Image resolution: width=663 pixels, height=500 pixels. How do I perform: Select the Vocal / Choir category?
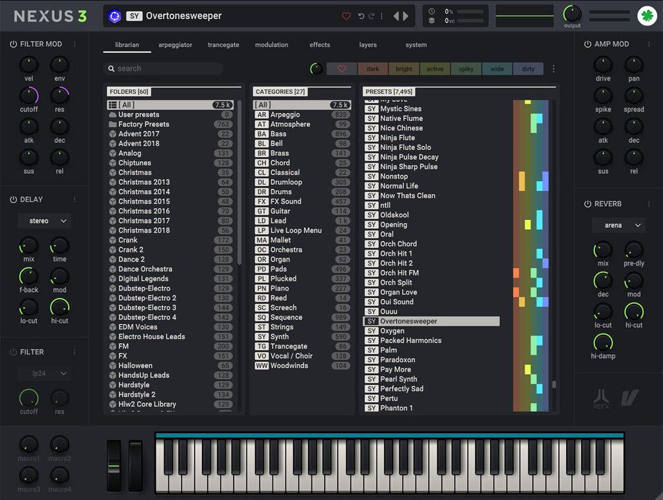tap(302, 356)
